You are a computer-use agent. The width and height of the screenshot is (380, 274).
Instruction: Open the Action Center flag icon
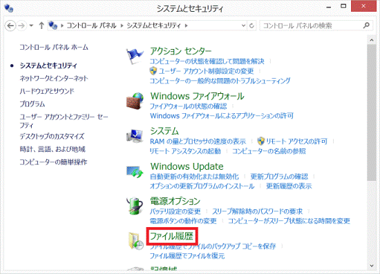click(x=135, y=55)
